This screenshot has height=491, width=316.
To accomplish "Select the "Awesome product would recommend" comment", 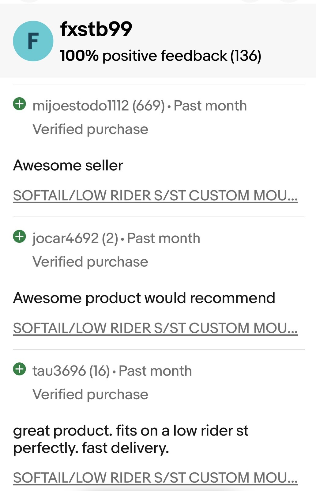I will 144,298.
